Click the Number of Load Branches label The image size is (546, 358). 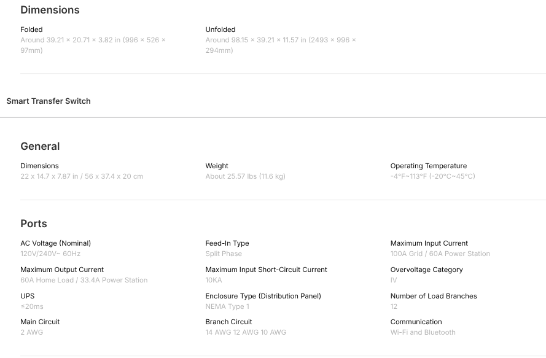[x=434, y=296]
